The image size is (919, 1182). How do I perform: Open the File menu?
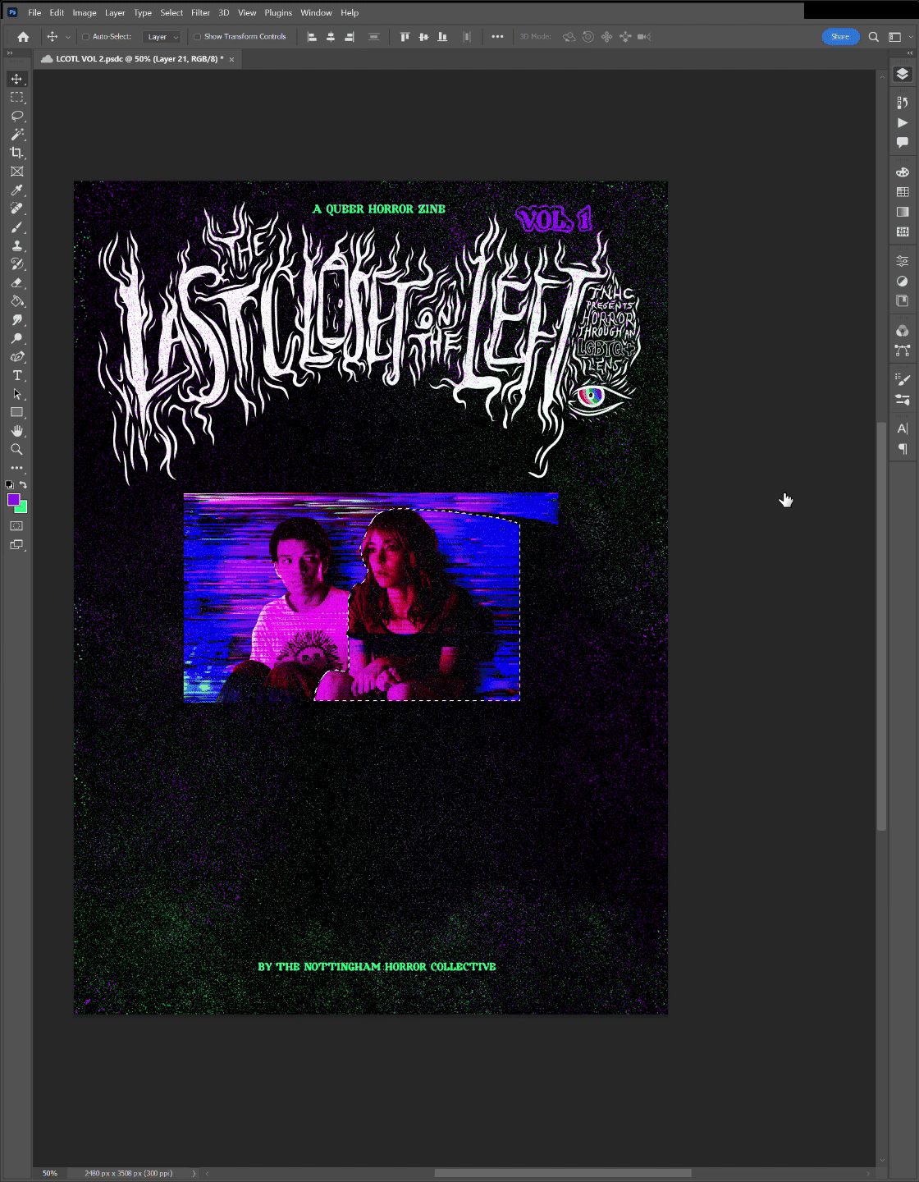(34, 12)
